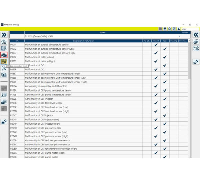Click the DTC column header
200x181 pixels.
point(17,41)
